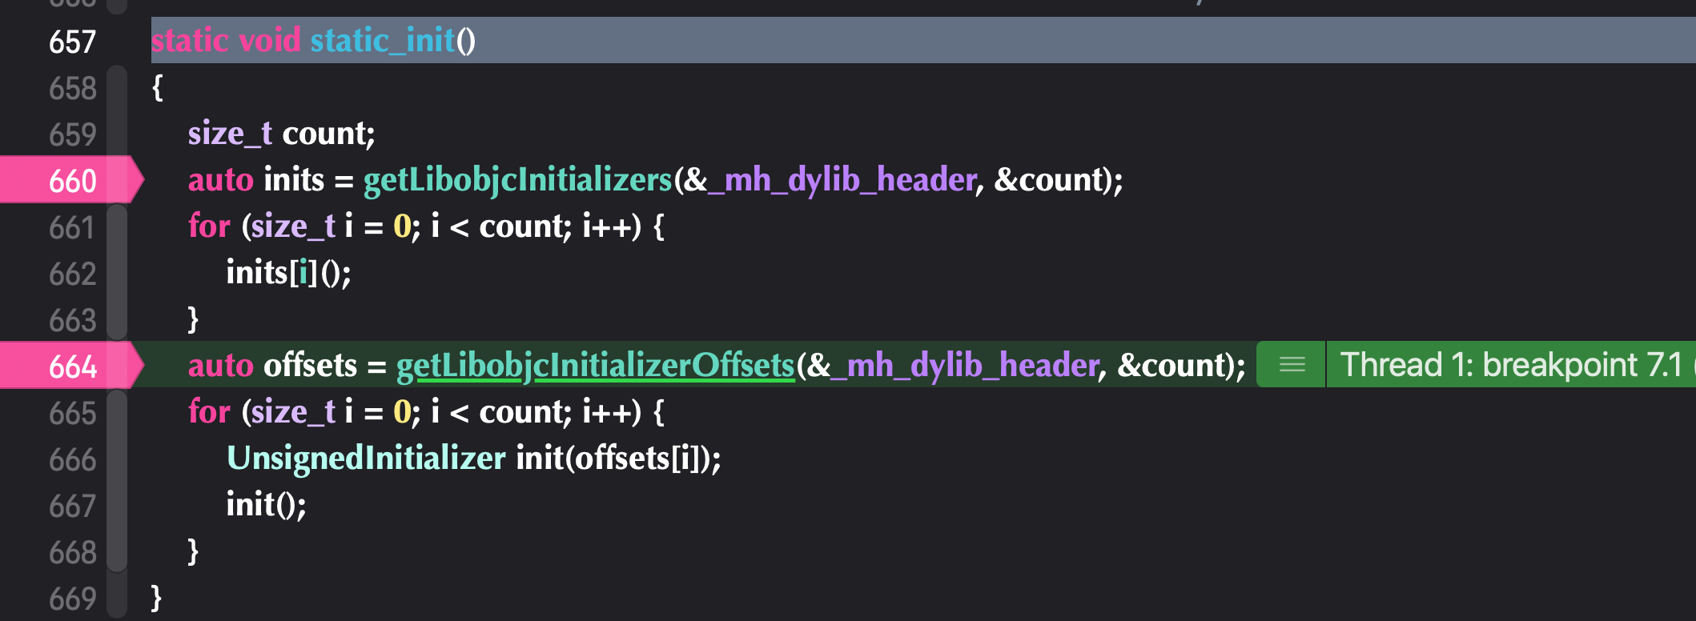Click line number 663 in gutter

(72, 320)
